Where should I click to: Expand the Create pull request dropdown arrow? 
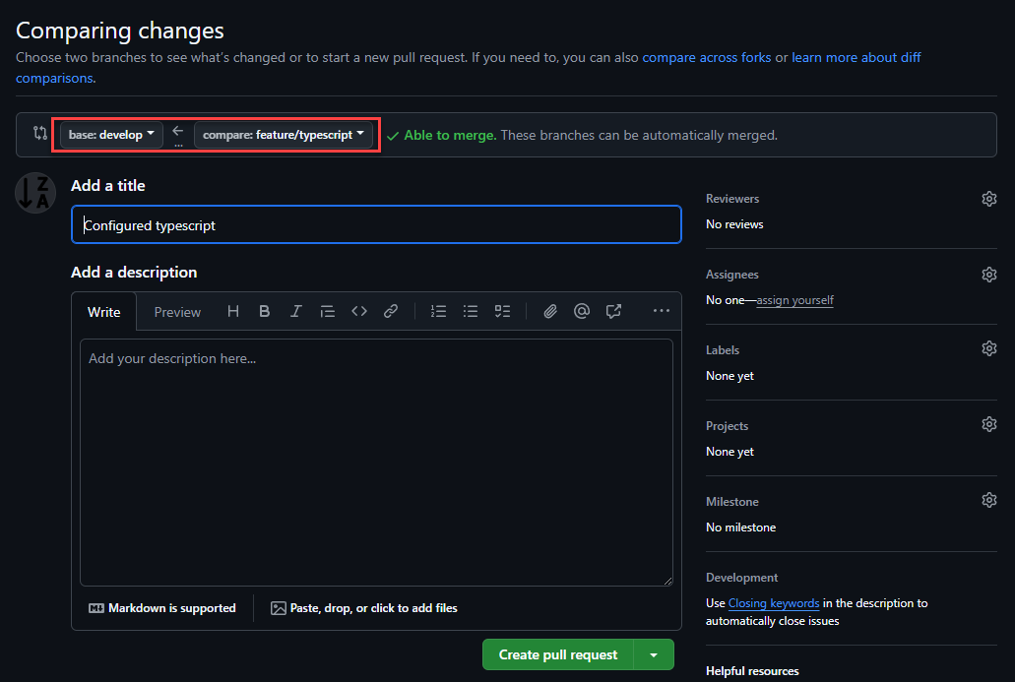pos(654,653)
